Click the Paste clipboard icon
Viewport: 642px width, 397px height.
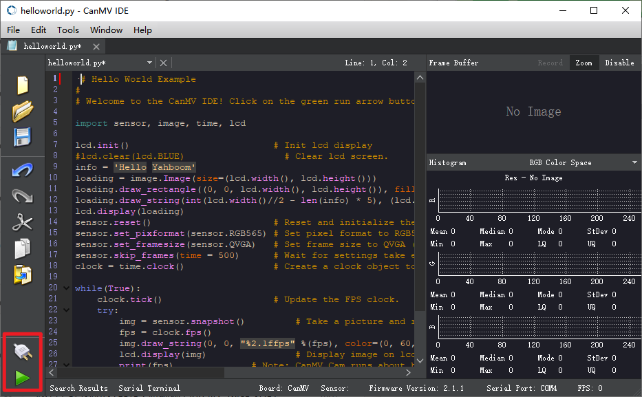click(x=23, y=273)
